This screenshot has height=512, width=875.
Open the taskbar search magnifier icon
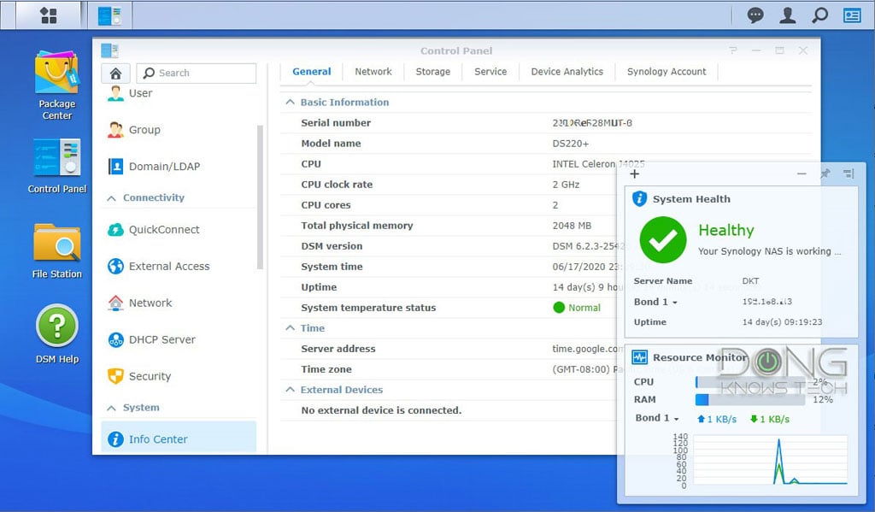coord(819,15)
